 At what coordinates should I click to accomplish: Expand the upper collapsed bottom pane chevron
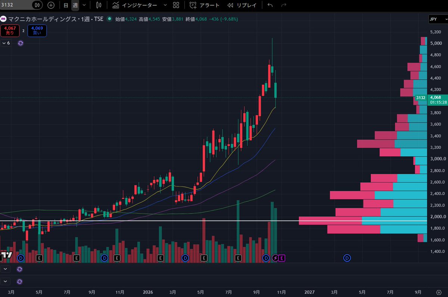point(5,269)
